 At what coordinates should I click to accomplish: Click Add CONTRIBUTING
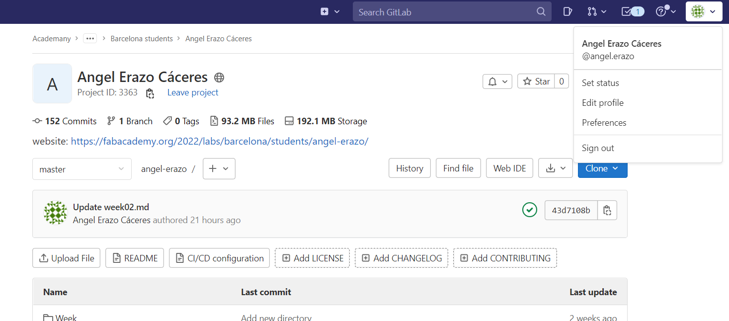(x=505, y=258)
